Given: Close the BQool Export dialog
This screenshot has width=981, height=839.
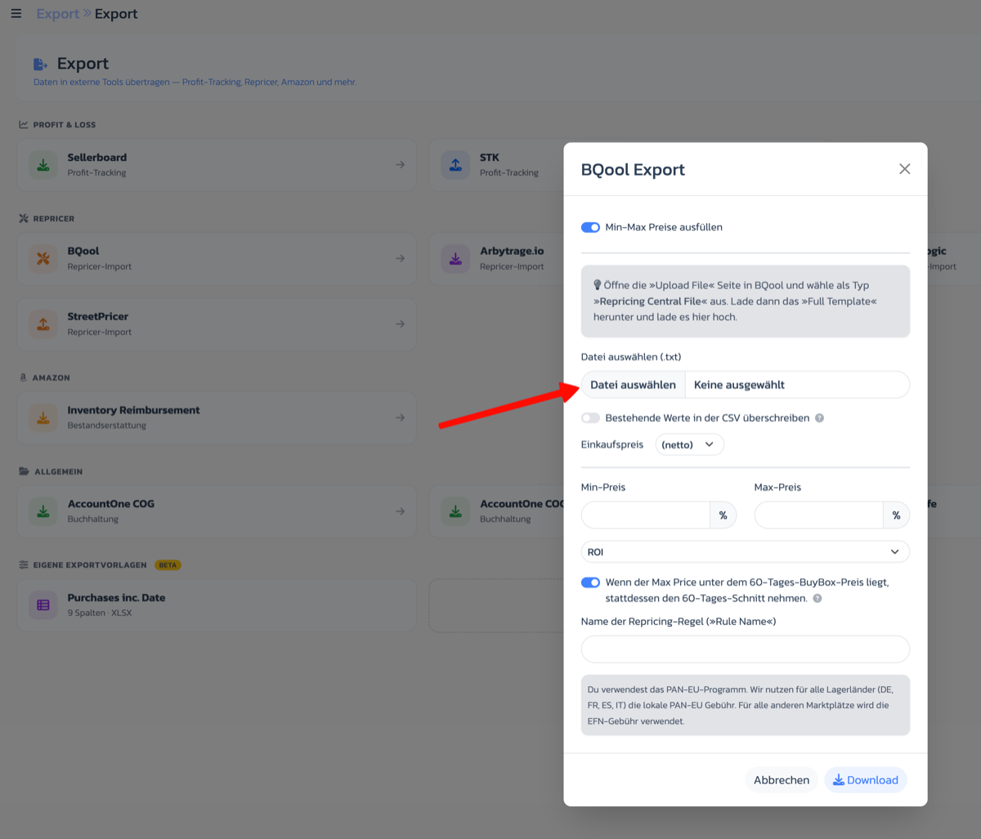Looking at the screenshot, I should [904, 169].
